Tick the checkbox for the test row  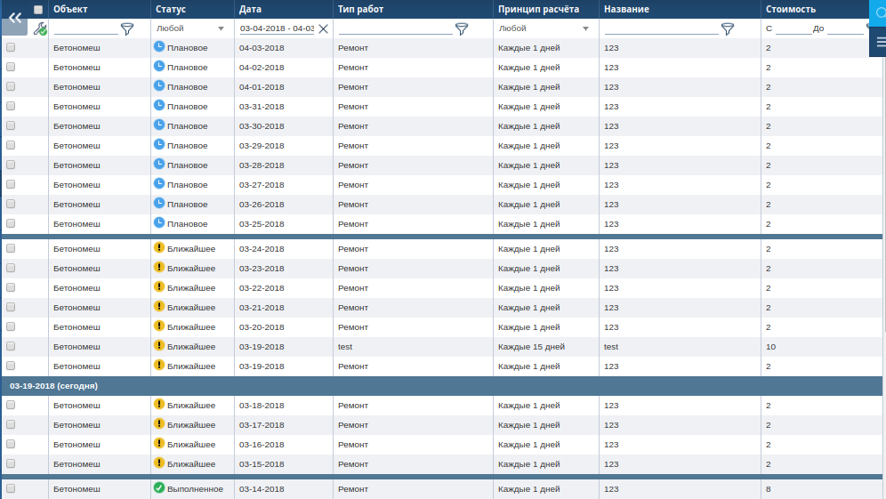point(11,347)
